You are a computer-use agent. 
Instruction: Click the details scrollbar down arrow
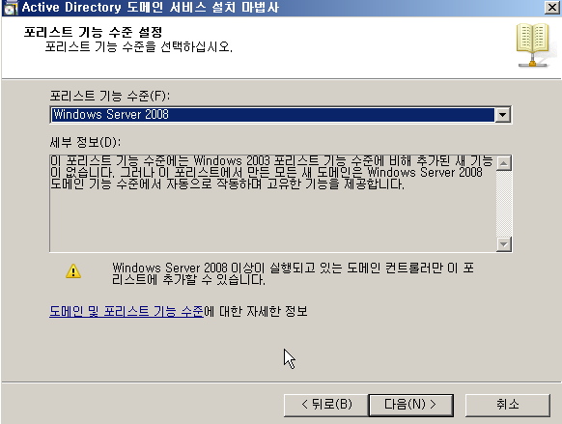pyautogui.click(x=504, y=244)
